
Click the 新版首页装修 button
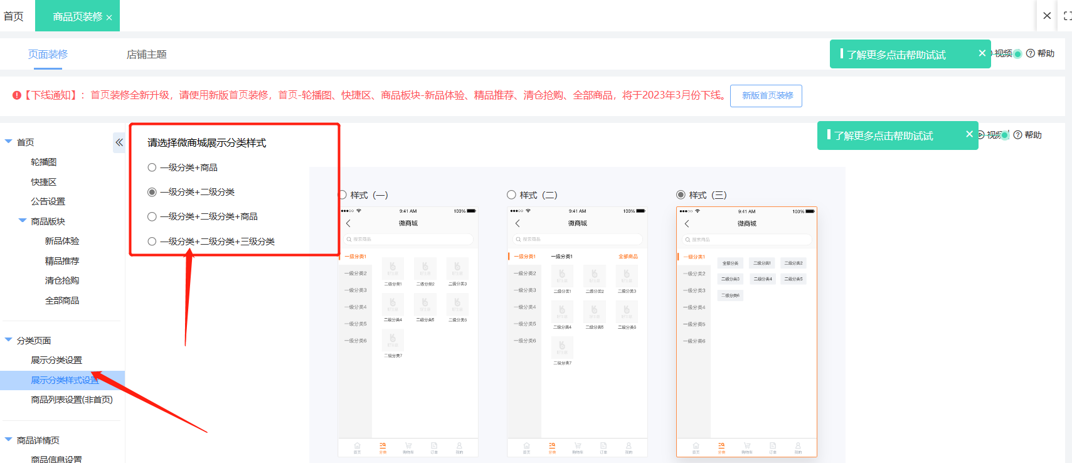pyautogui.click(x=766, y=96)
